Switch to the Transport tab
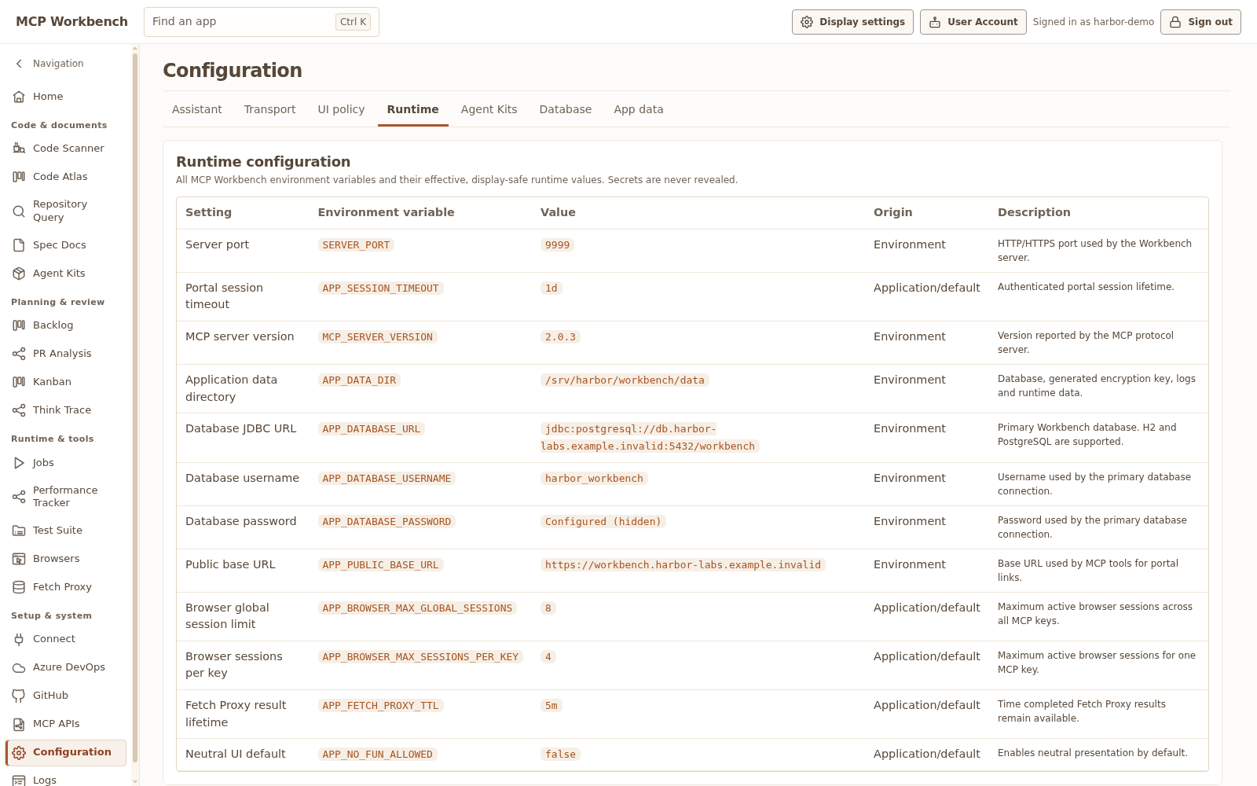Viewport: 1257px width, 786px height. click(x=269, y=109)
